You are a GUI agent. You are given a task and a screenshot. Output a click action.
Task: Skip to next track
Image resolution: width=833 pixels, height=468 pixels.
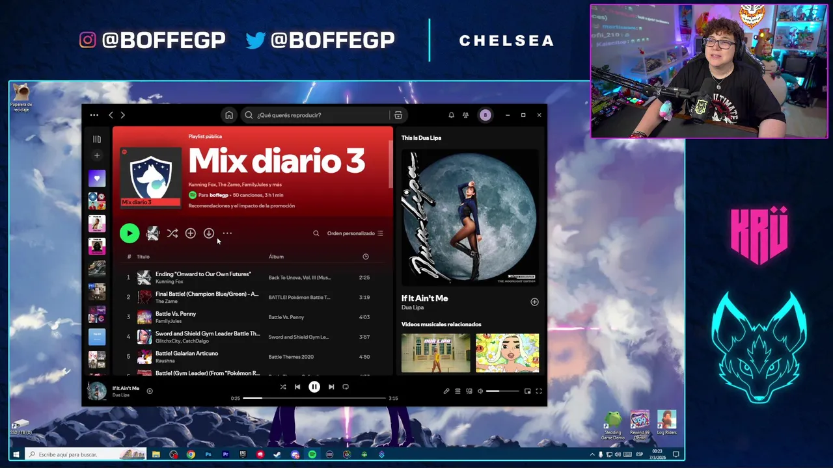331,387
